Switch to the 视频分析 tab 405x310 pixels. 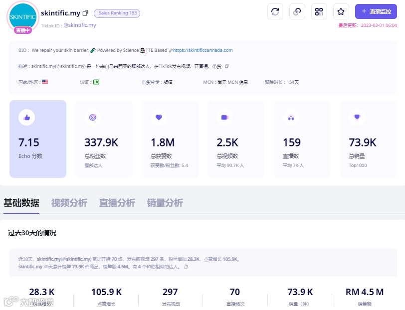pos(69,203)
